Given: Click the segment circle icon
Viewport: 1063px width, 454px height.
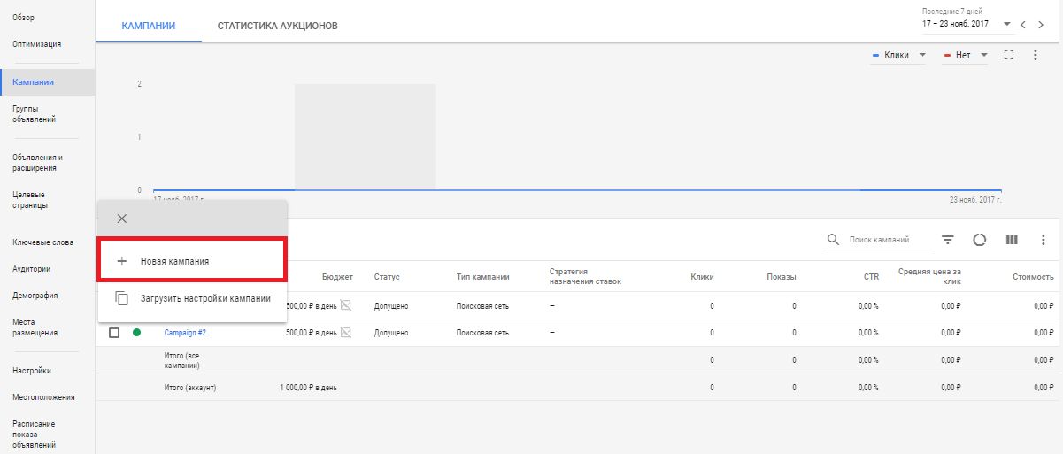Looking at the screenshot, I should click(x=979, y=240).
